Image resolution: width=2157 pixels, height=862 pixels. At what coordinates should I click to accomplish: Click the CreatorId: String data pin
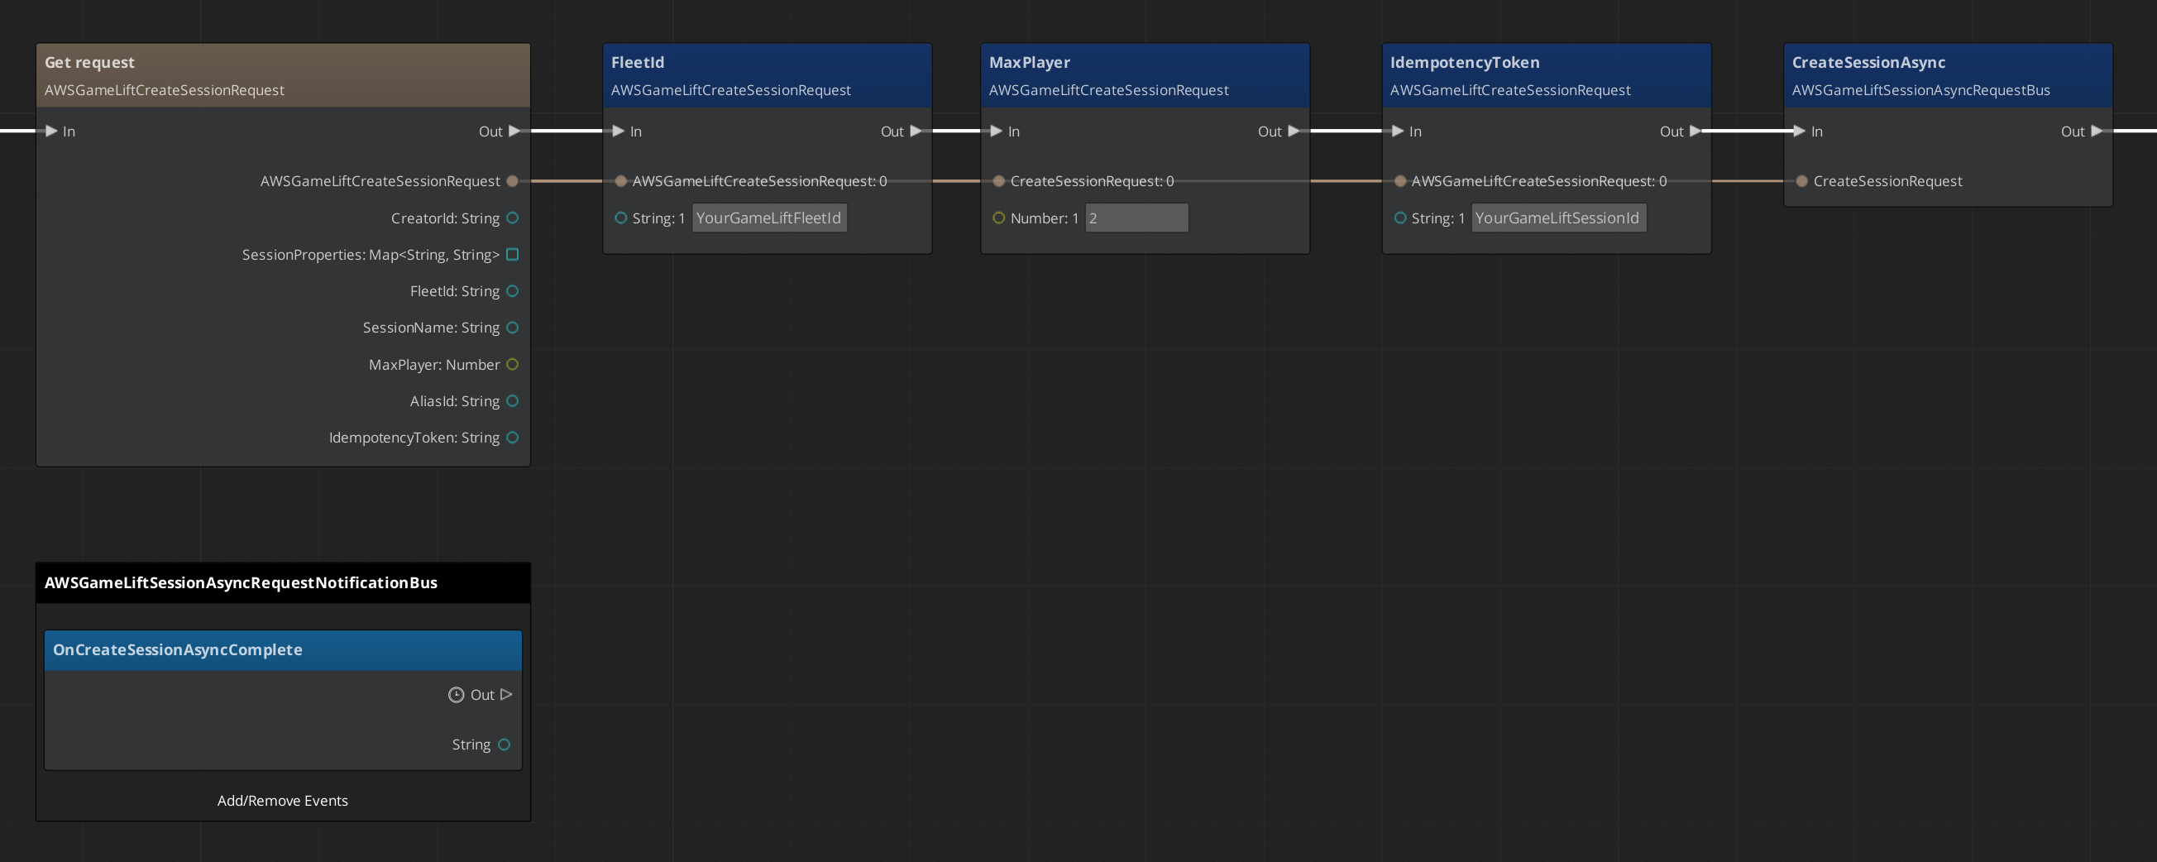(512, 217)
